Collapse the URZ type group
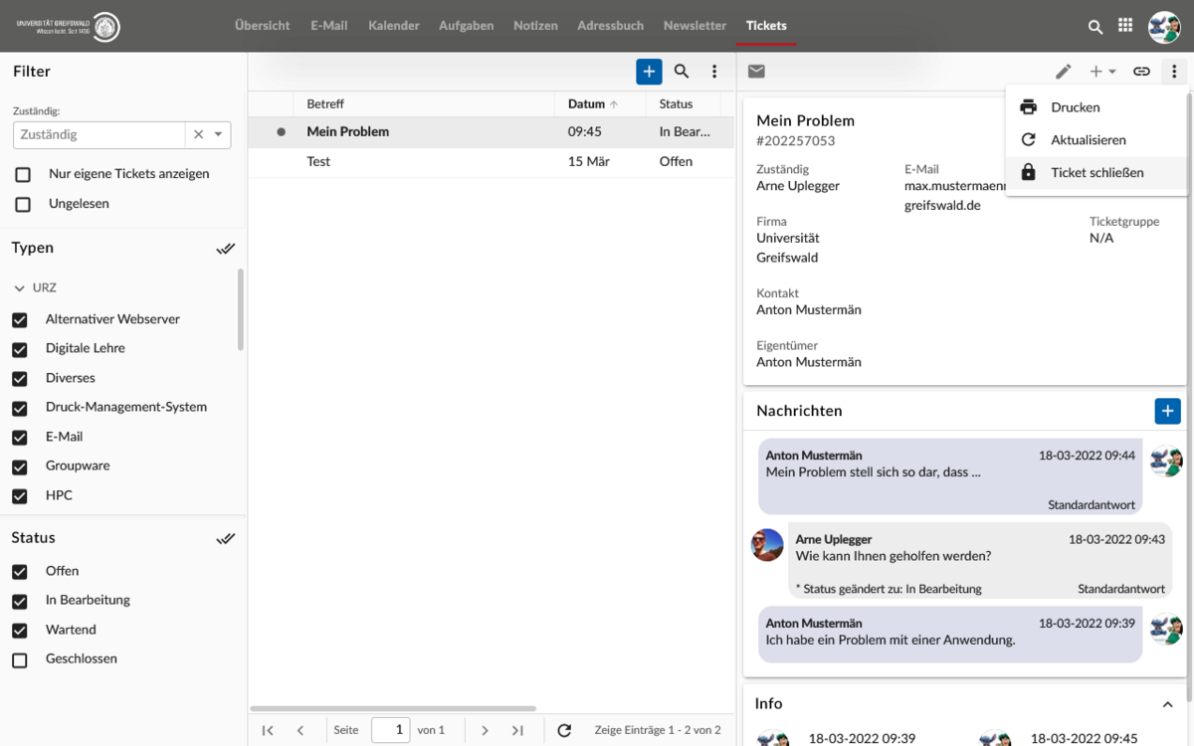1194x746 pixels. 20,288
